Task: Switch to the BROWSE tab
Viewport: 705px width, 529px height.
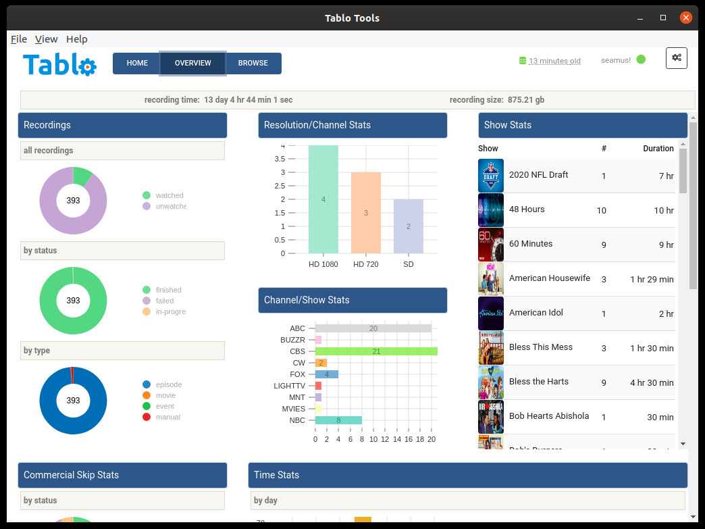Action: (253, 63)
